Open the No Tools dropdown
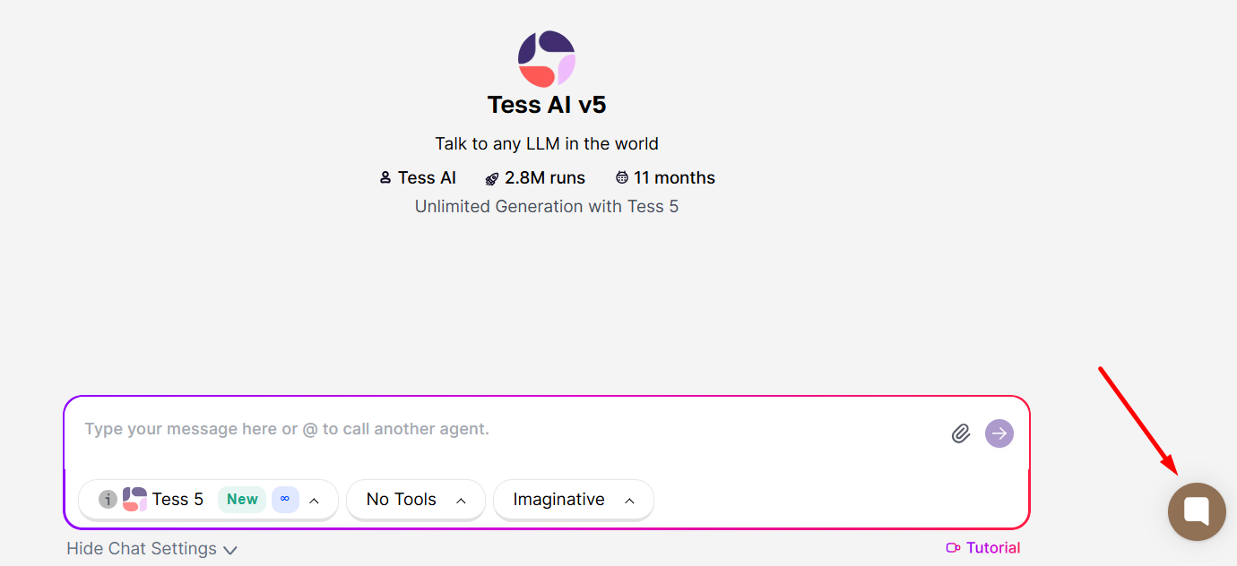Viewport: 1237px width, 566px height. coord(415,500)
